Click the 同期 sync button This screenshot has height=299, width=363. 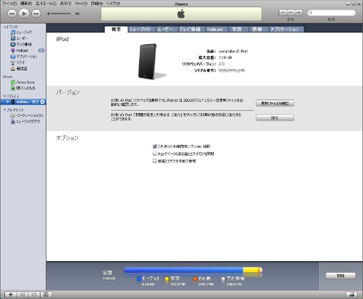(x=341, y=276)
